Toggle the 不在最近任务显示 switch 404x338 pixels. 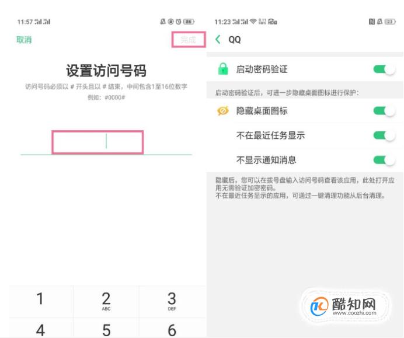point(384,135)
